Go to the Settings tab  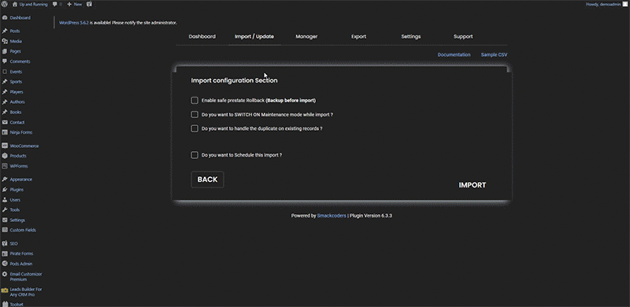click(410, 36)
